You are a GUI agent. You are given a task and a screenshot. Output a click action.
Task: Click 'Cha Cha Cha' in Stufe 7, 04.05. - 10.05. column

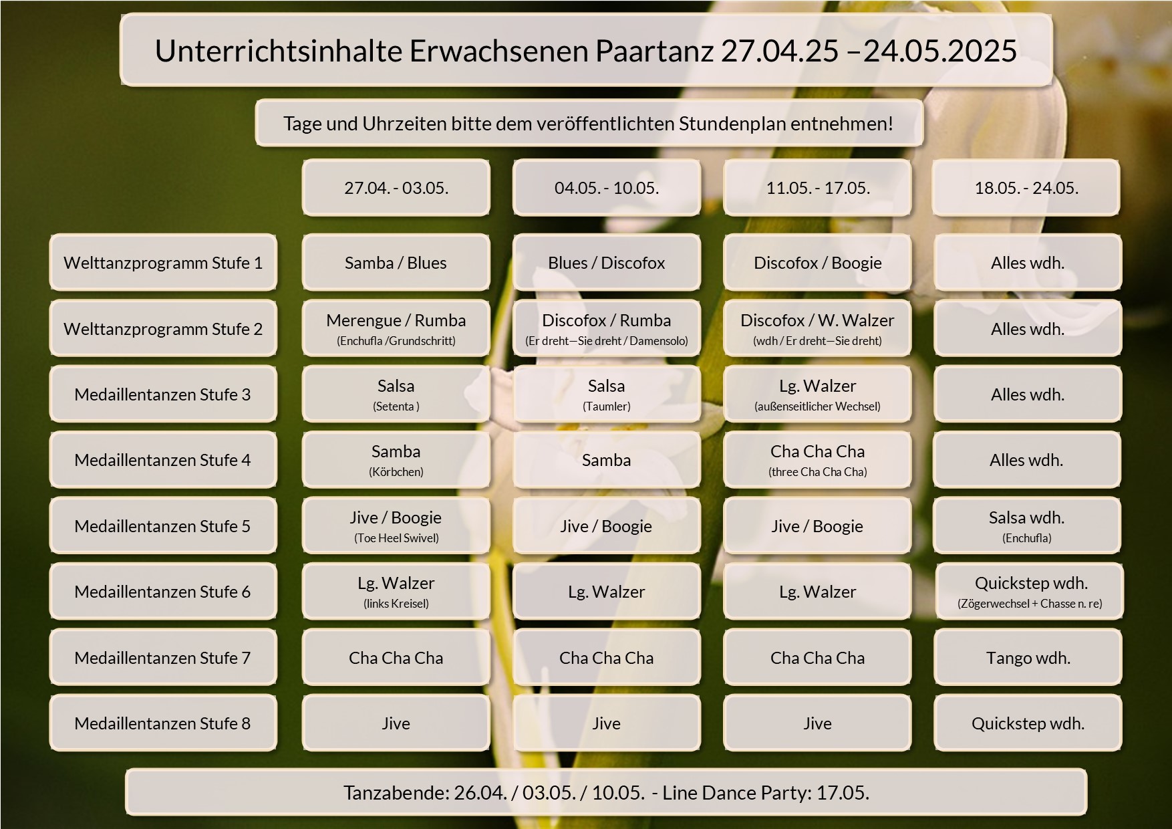coord(606,657)
